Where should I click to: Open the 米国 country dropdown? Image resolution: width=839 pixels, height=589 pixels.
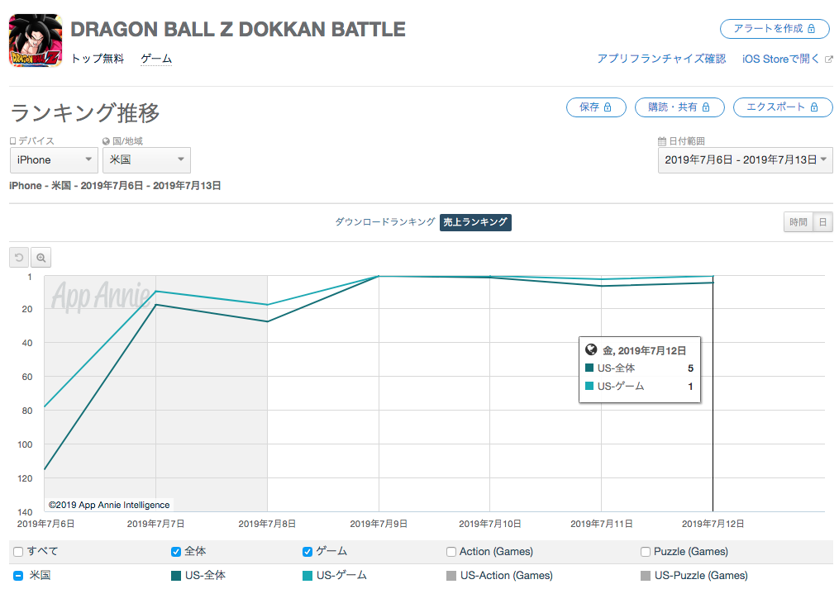coord(146,160)
